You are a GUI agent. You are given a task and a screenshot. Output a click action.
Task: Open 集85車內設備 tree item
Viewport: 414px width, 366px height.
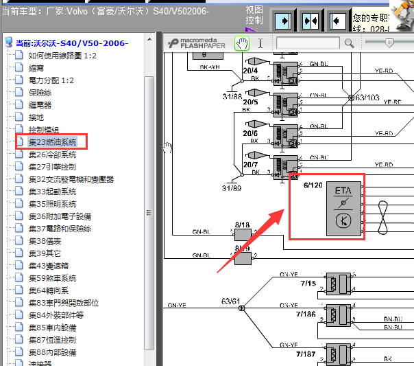click(x=52, y=328)
